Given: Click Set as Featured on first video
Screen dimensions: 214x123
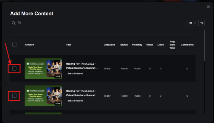Looking at the screenshot, I should coord(75,73).
